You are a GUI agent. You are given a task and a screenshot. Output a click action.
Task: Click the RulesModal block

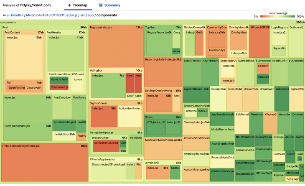click(234, 99)
